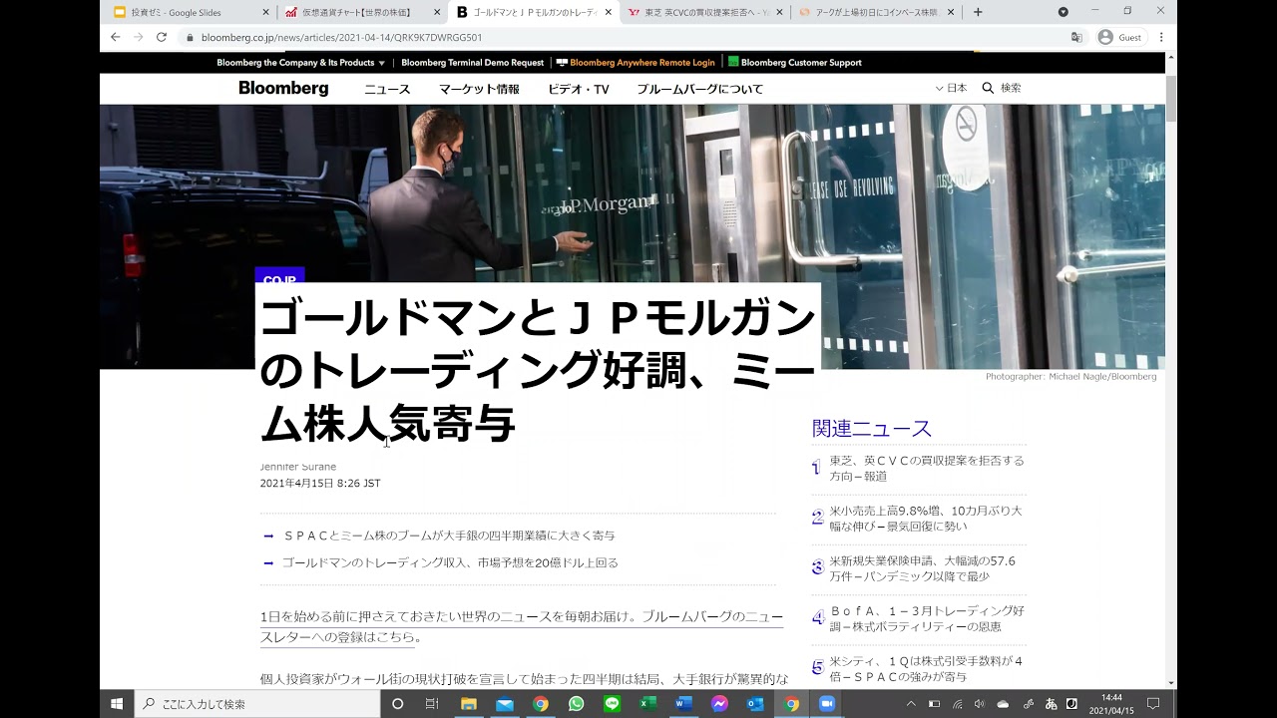The image size is (1277, 718).
Task: Open Bloomberg Anywhere Remote Login link
Action: click(636, 62)
